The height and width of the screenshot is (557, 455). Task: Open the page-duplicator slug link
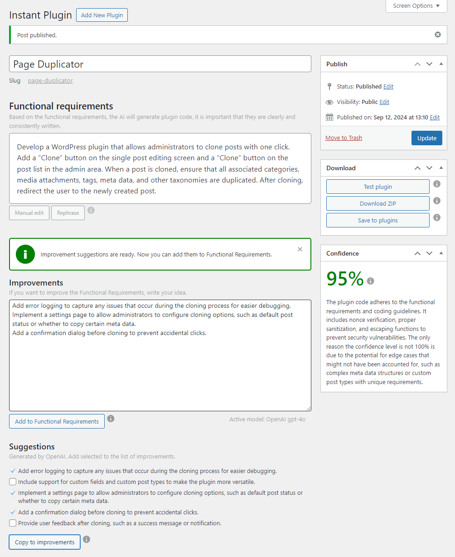pyautogui.click(x=50, y=80)
